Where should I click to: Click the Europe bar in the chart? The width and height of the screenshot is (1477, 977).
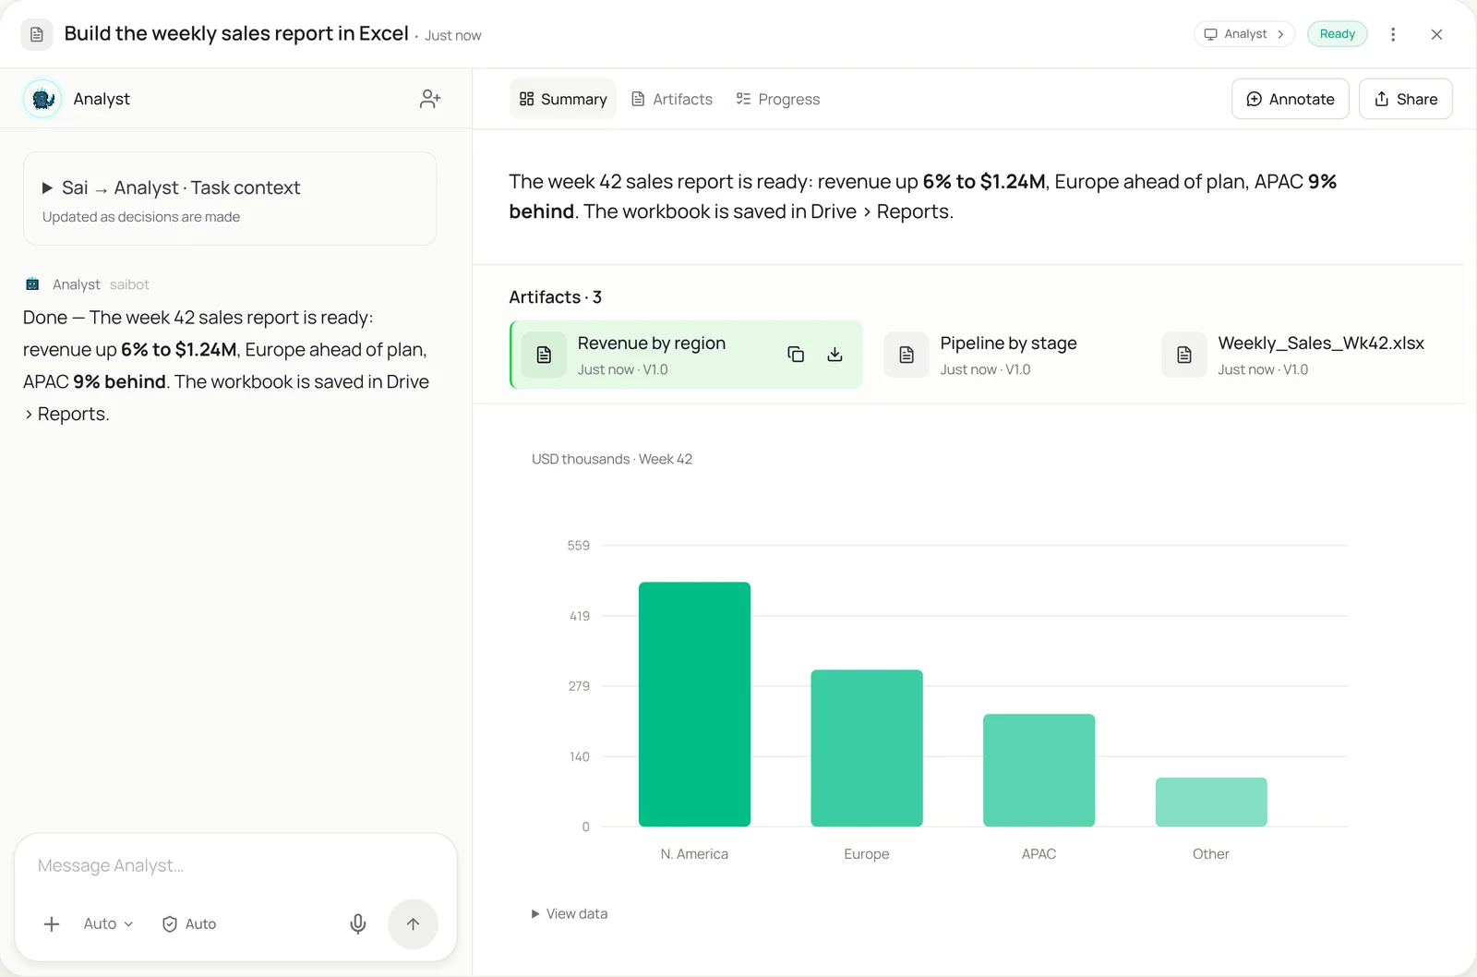click(867, 748)
